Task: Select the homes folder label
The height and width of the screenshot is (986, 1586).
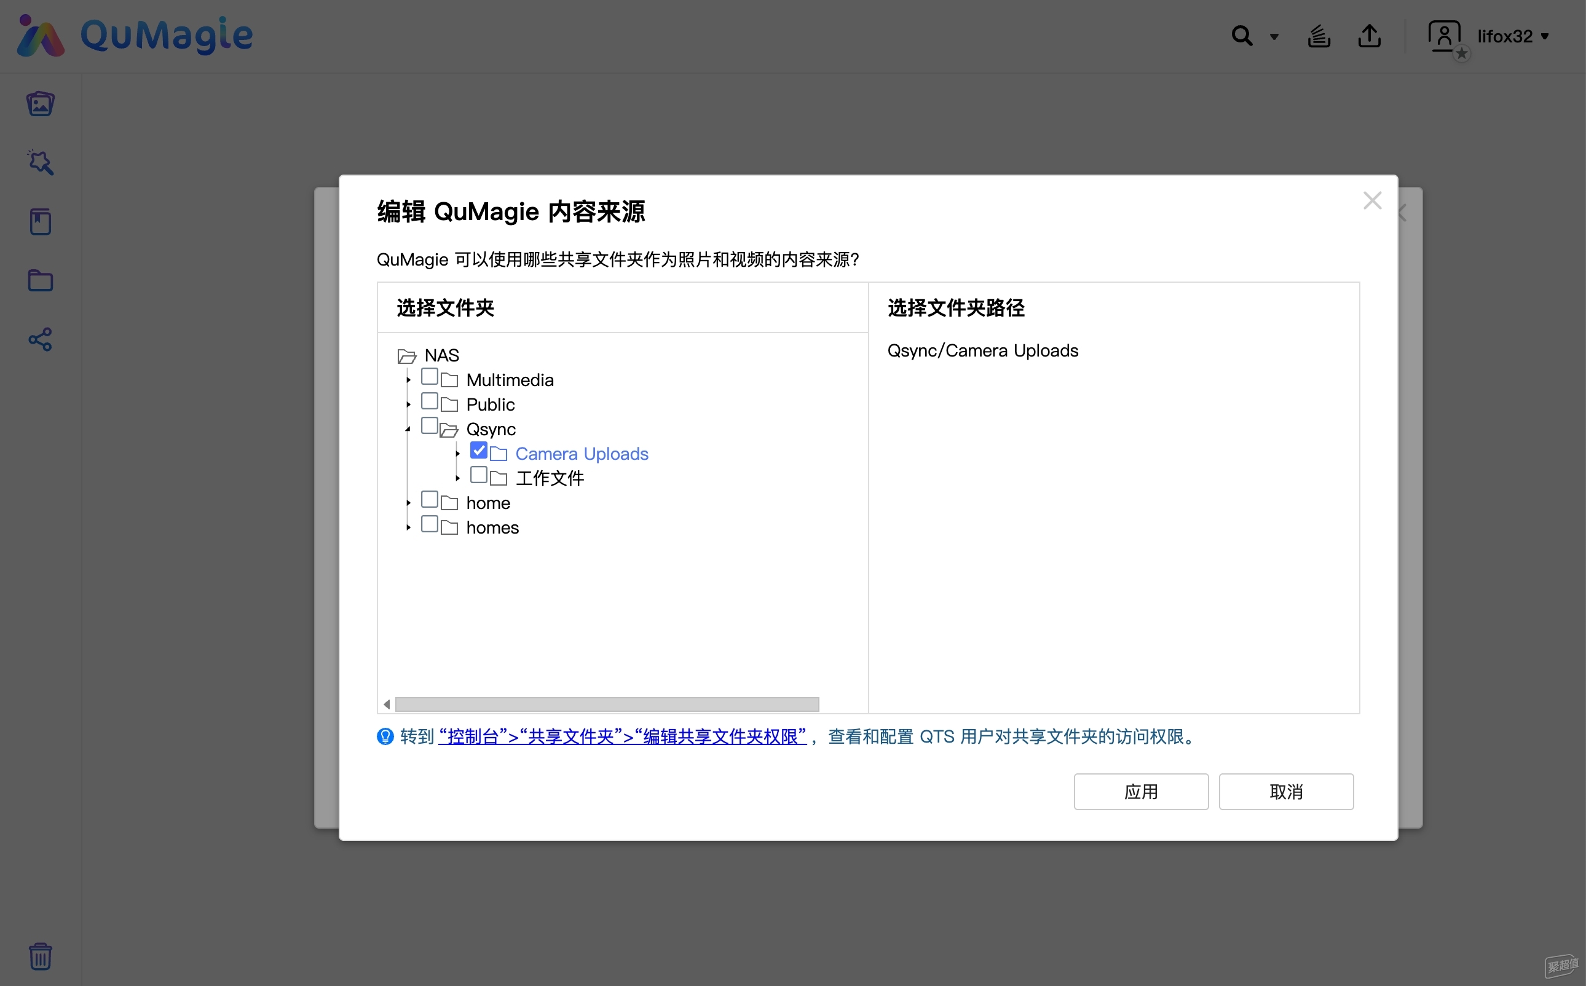Action: point(492,527)
